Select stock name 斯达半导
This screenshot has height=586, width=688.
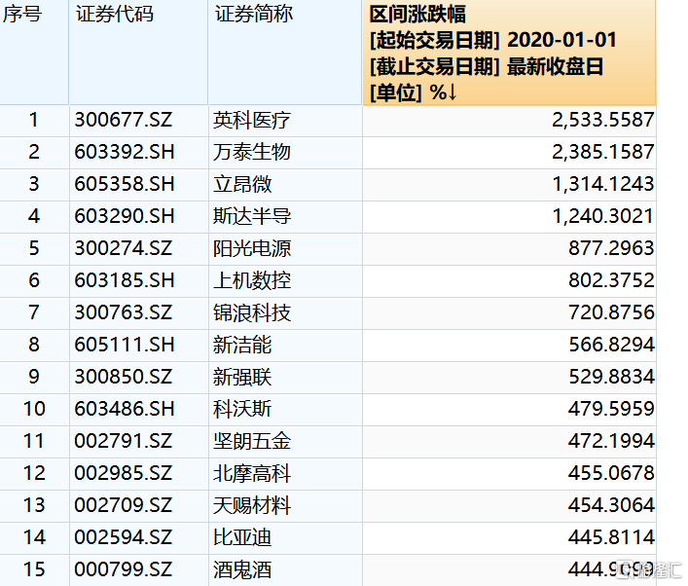(252, 216)
